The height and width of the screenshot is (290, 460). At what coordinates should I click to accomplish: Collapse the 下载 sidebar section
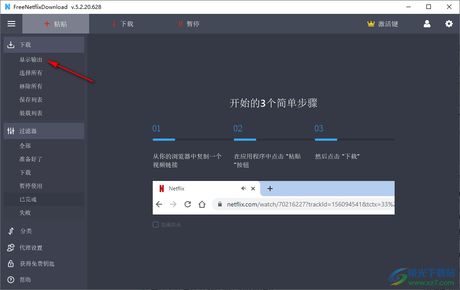(x=44, y=45)
